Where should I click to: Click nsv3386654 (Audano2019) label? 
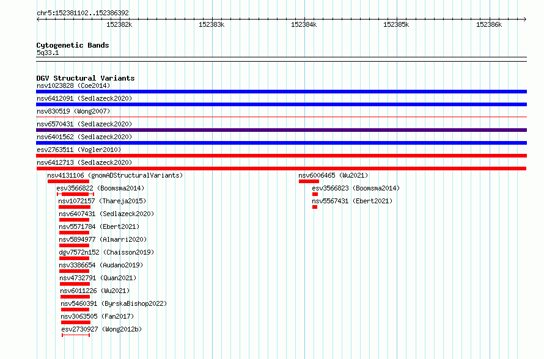coord(101,265)
